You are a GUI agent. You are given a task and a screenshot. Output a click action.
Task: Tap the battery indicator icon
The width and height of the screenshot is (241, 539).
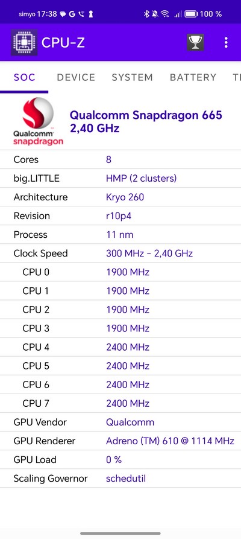[190, 14]
